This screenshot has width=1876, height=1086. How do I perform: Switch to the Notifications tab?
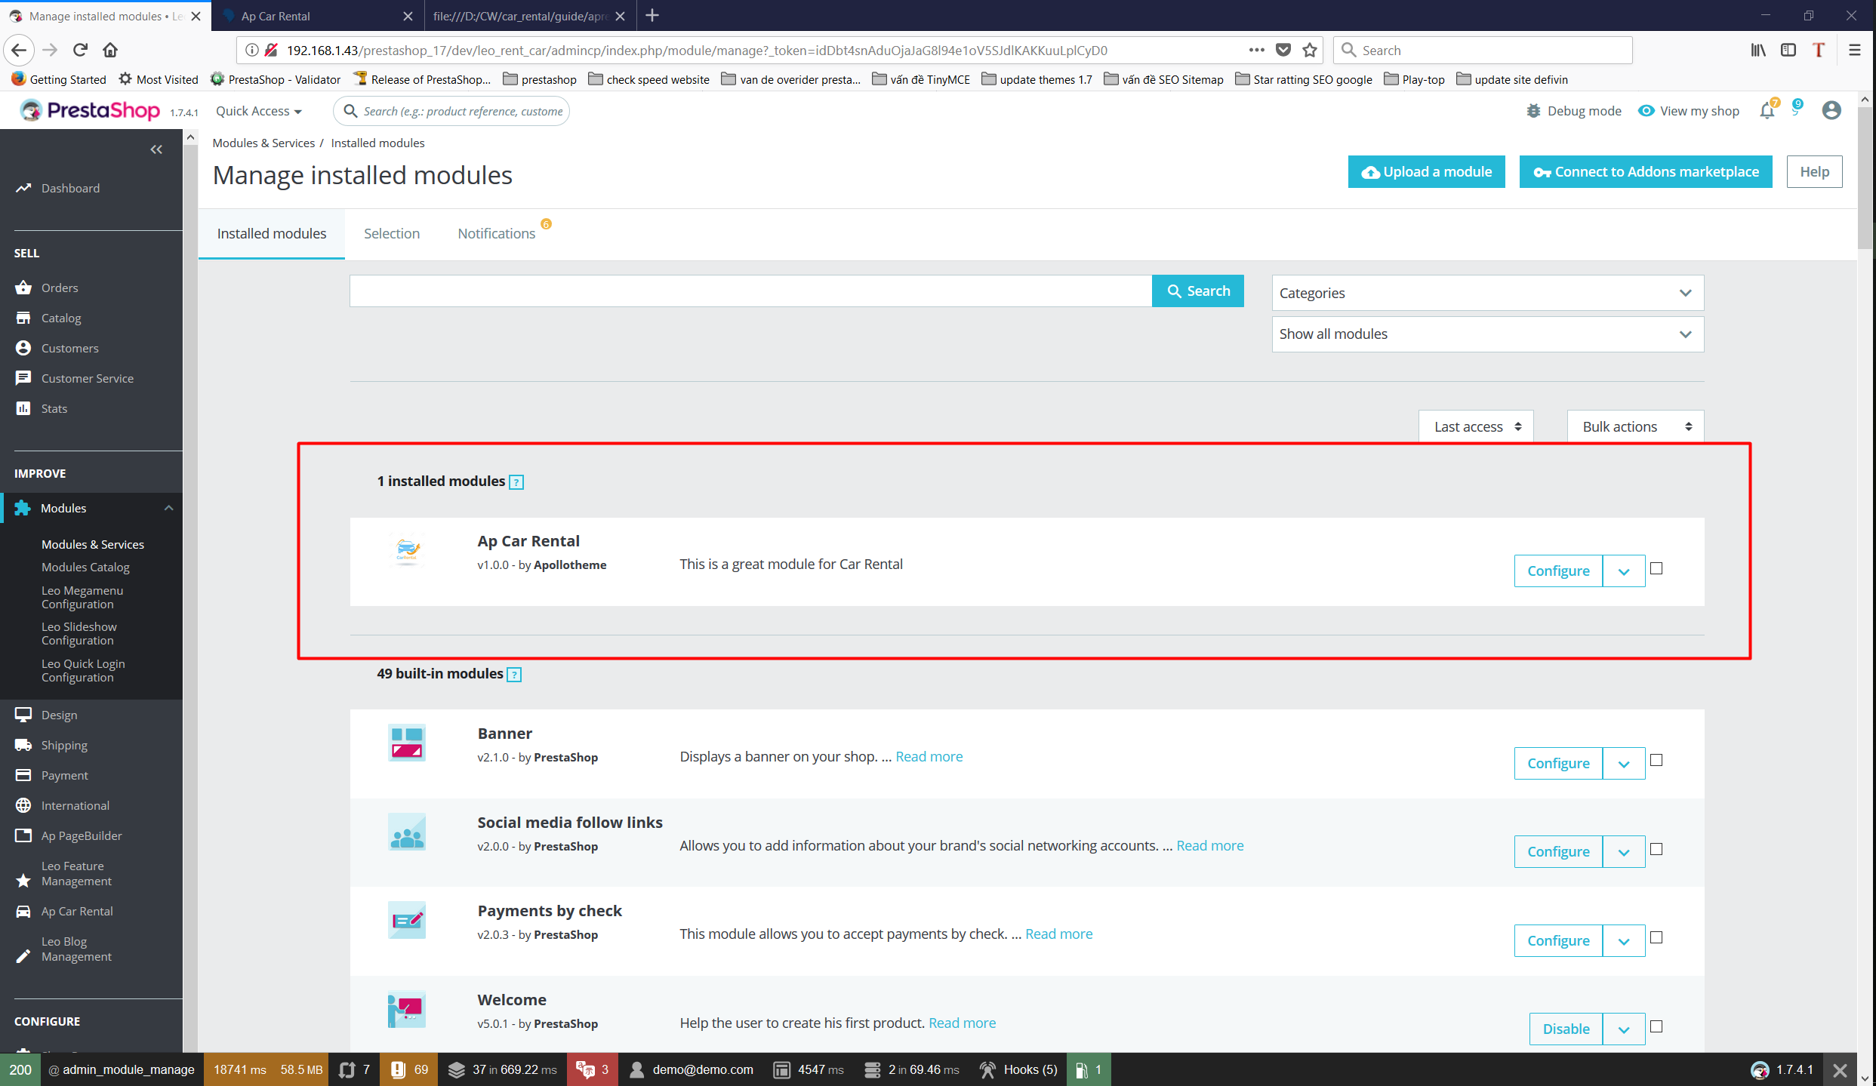pyautogui.click(x=496, y=234)
